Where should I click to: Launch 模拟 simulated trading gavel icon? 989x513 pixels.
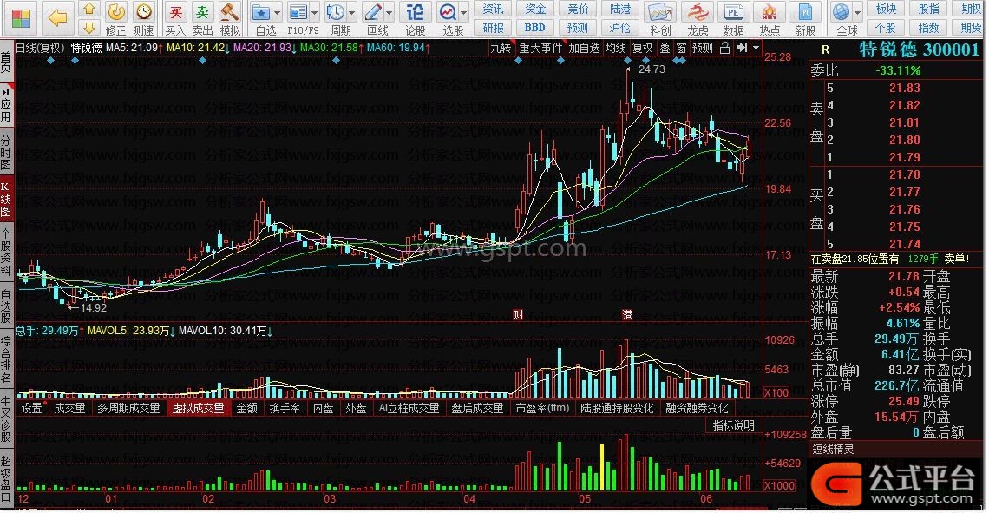230,18
